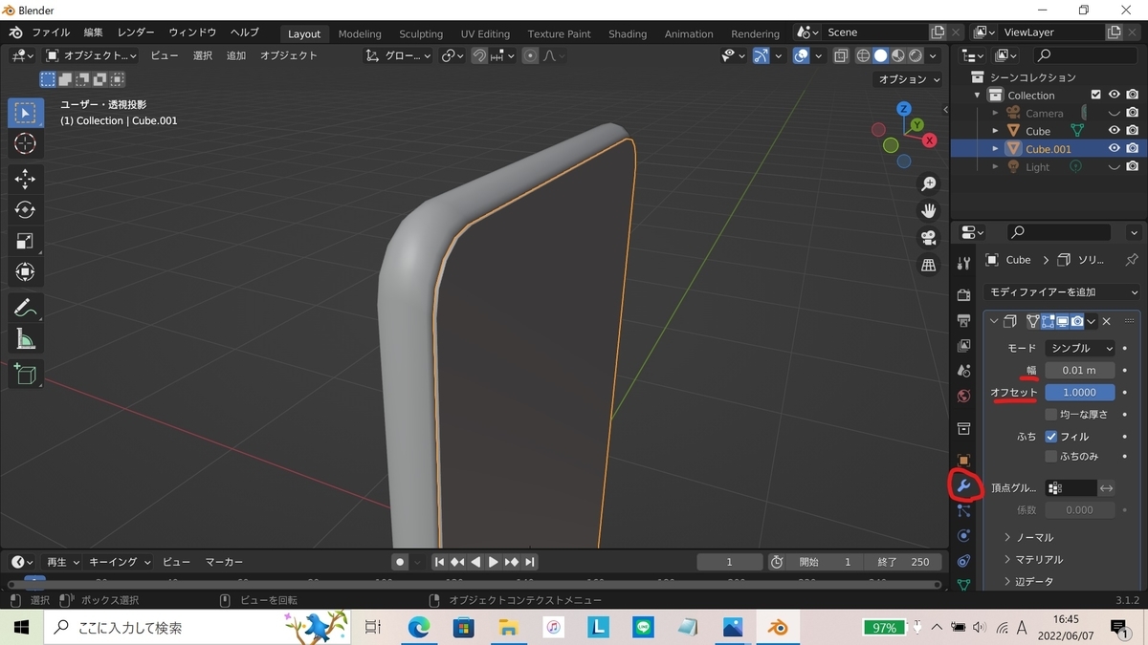Open the オブジェクト mode dropdown
This screenshot has height=645, width=1148.
pyautogui.click(x=91, y=55)
